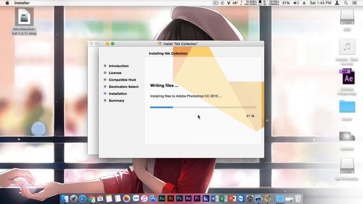Screen dimensions: 363x204
Task: Launch Adobe Premiere Pro from Dock
Action: point(197,198)
